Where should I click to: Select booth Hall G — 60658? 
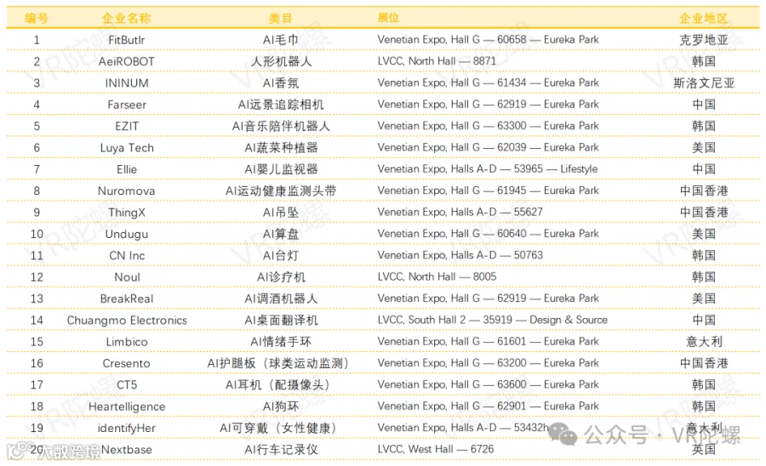(x=489, y=39)
